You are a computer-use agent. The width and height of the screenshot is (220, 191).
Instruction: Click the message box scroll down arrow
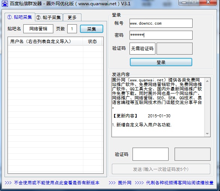pos(207,134)
